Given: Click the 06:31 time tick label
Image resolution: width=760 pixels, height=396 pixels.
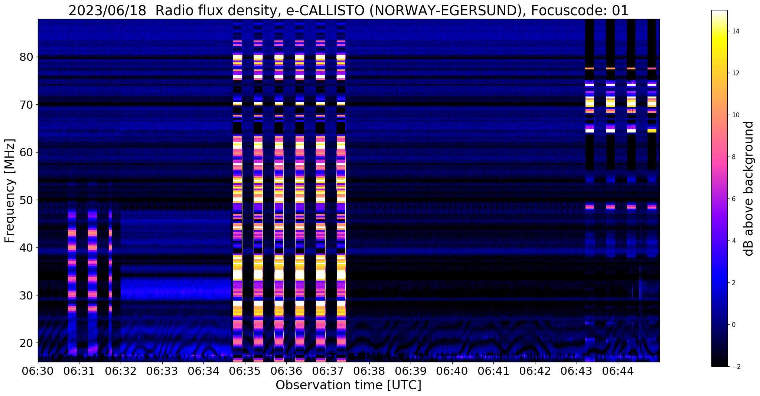Looking at the screenshot, I should point(79,371).
